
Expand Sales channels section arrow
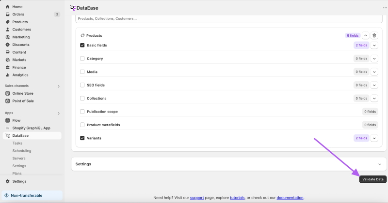pos(59,86)
